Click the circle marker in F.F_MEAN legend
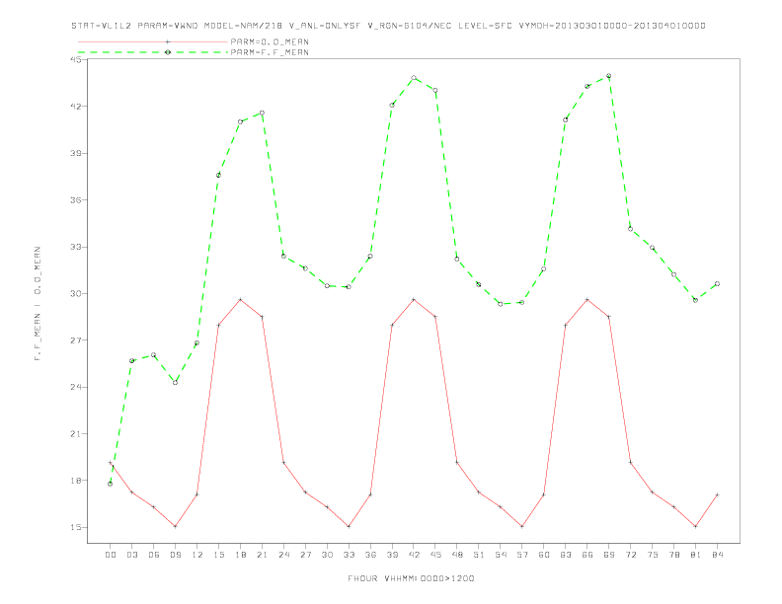 coord(168,52)
